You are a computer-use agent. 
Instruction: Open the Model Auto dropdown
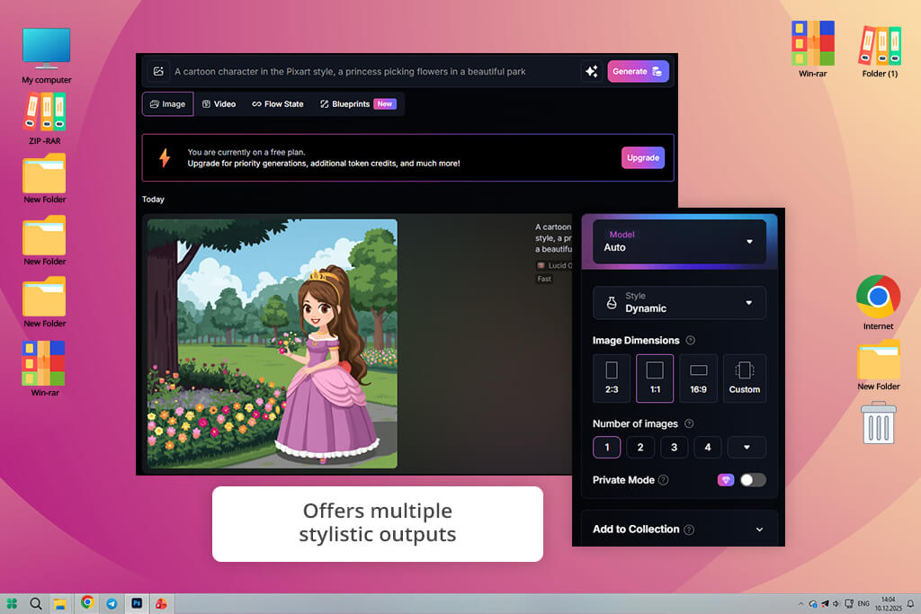pyautogui.click(x=679, y=241)
